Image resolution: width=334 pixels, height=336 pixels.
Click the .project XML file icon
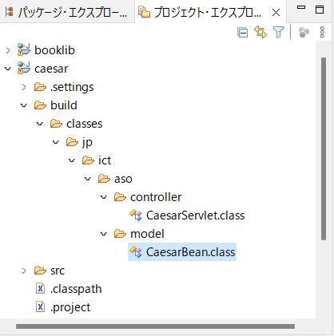click(40, 307)
